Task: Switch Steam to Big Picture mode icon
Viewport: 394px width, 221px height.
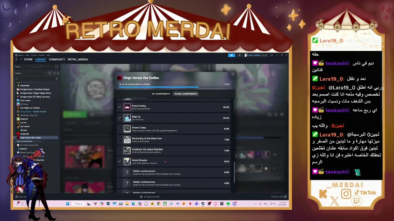Action: 271,55
